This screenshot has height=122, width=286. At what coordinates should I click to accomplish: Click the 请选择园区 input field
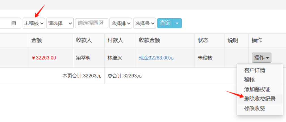(x=91, y=23)
